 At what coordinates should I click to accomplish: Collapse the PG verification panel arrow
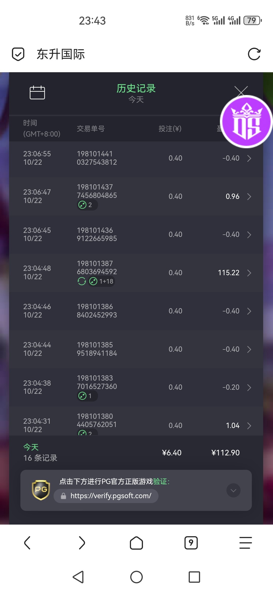(x=233, y=490)
